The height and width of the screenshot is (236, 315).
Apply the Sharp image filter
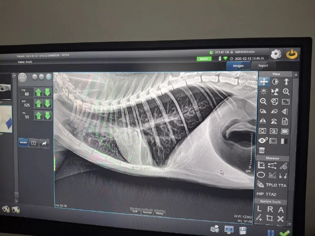(x=159, y=212)
